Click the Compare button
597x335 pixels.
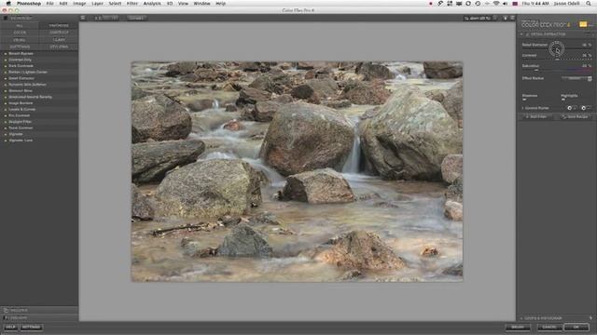[x=136, y=18]
